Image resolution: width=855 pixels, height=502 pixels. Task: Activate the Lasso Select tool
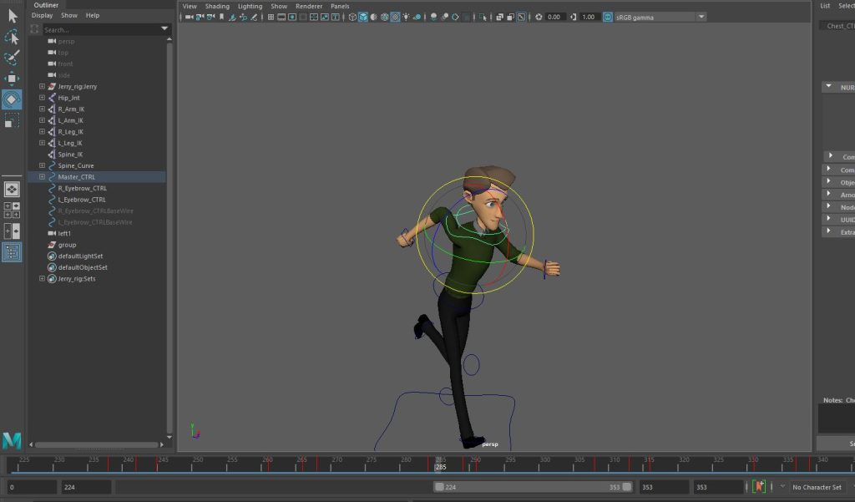(x=12, y=37)
